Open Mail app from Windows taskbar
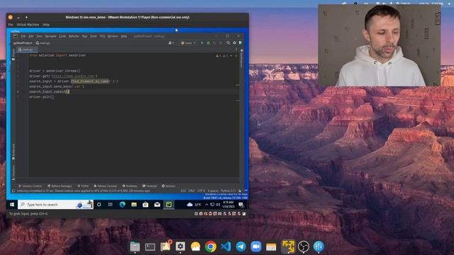This screenshot has width=454, height=255. (x=157, y=205)
